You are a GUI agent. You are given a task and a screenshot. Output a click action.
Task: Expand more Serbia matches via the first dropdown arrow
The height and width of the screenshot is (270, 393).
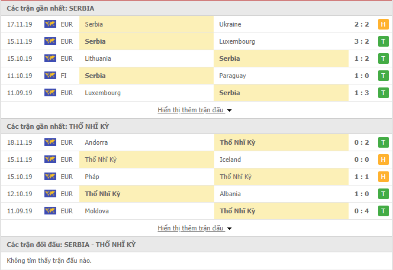pos(229,110)
